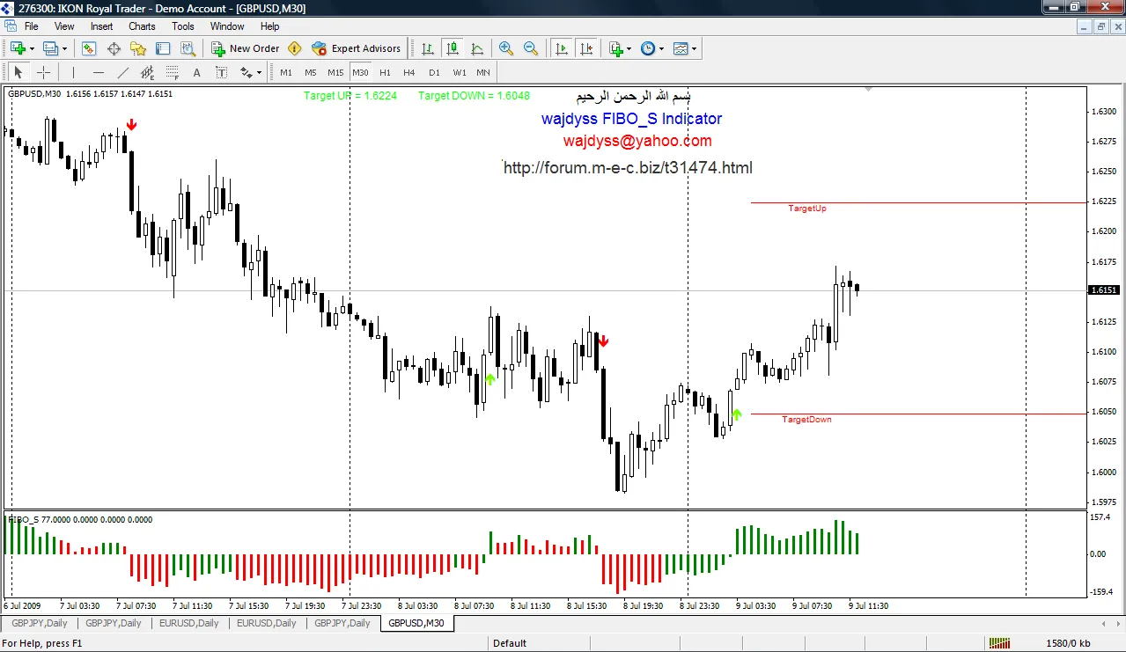Toggle the Chart Shift option
This screenshot has width=1126, height=652.
[x=586, y=49]
